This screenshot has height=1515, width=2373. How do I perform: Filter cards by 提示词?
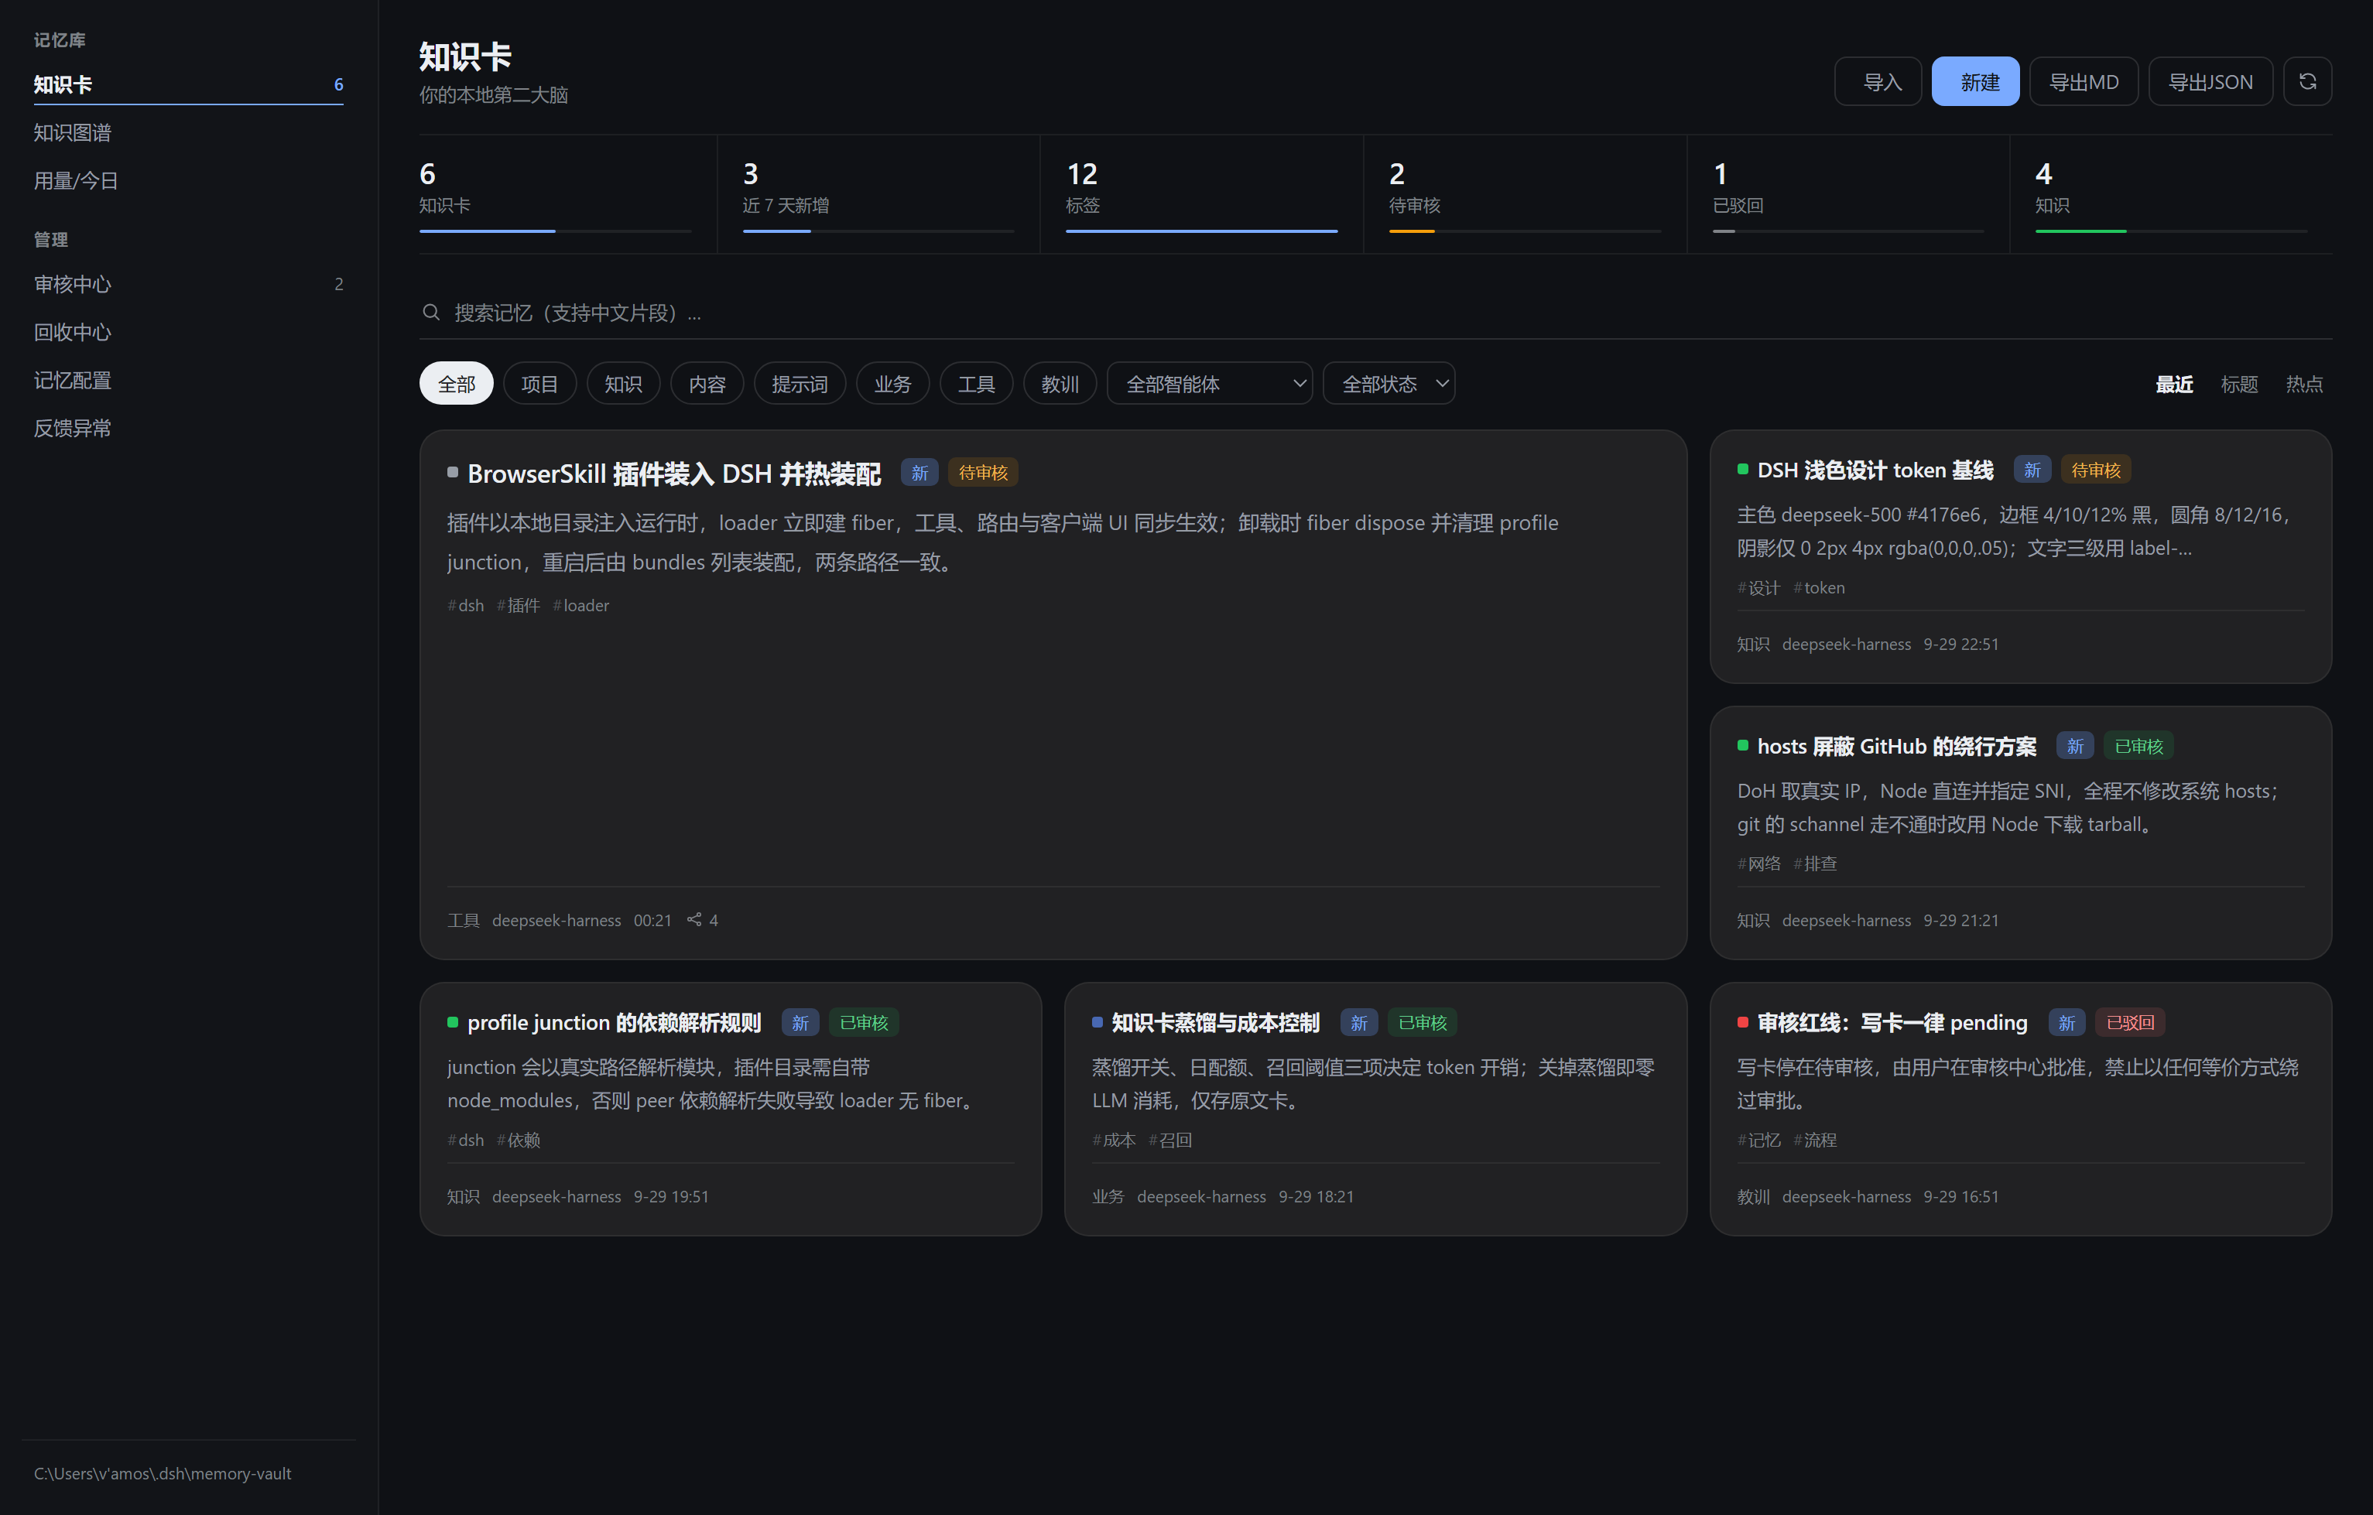pos(800,383)
